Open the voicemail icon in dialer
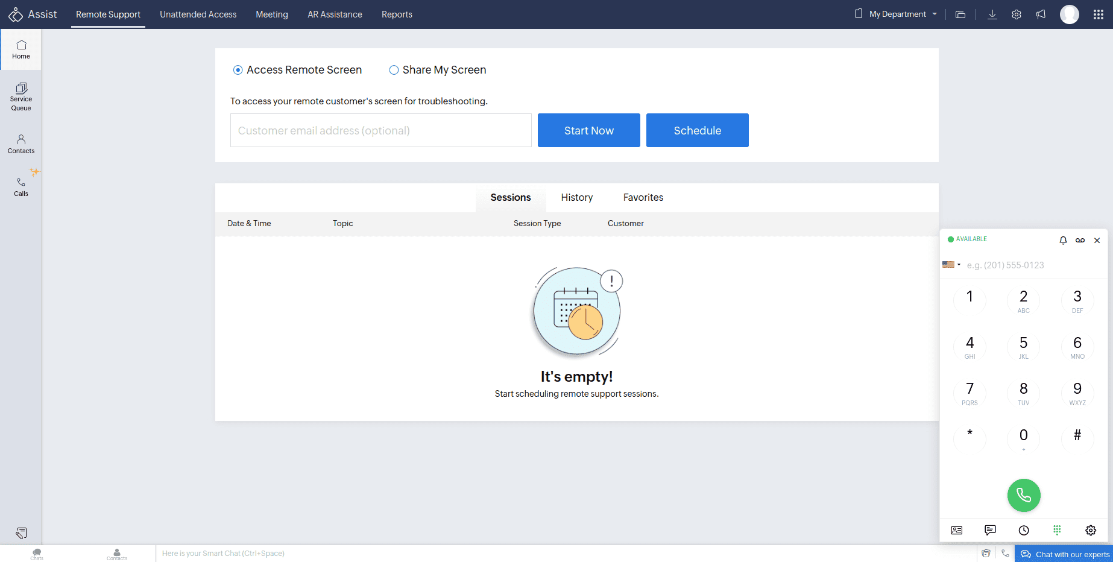The height and width of the screenshot is (562, 1113). (x=1080, y=240)
